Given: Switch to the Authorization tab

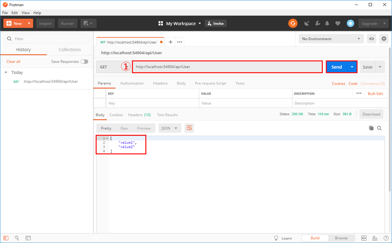Looking at the screenshot, I should [x=132, y=83].
